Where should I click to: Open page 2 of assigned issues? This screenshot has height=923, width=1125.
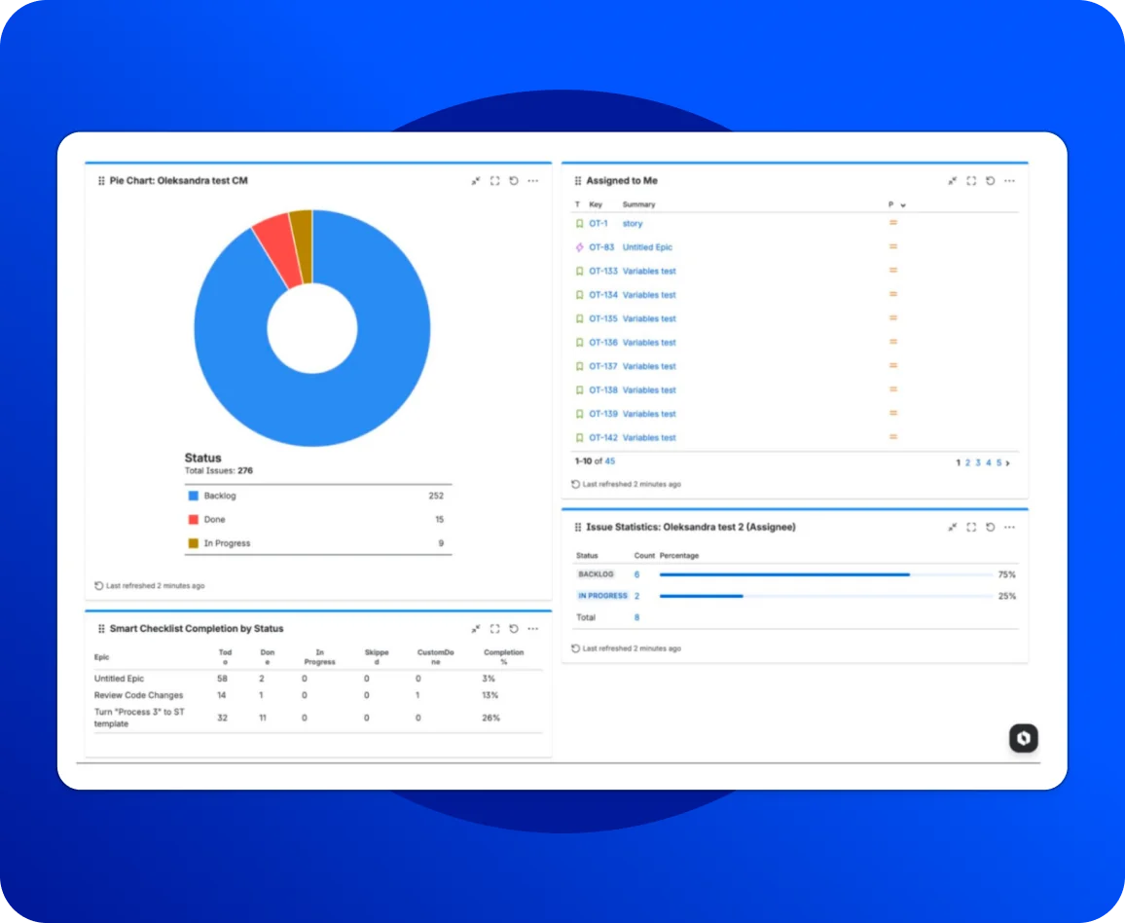[x=967, y=462]
